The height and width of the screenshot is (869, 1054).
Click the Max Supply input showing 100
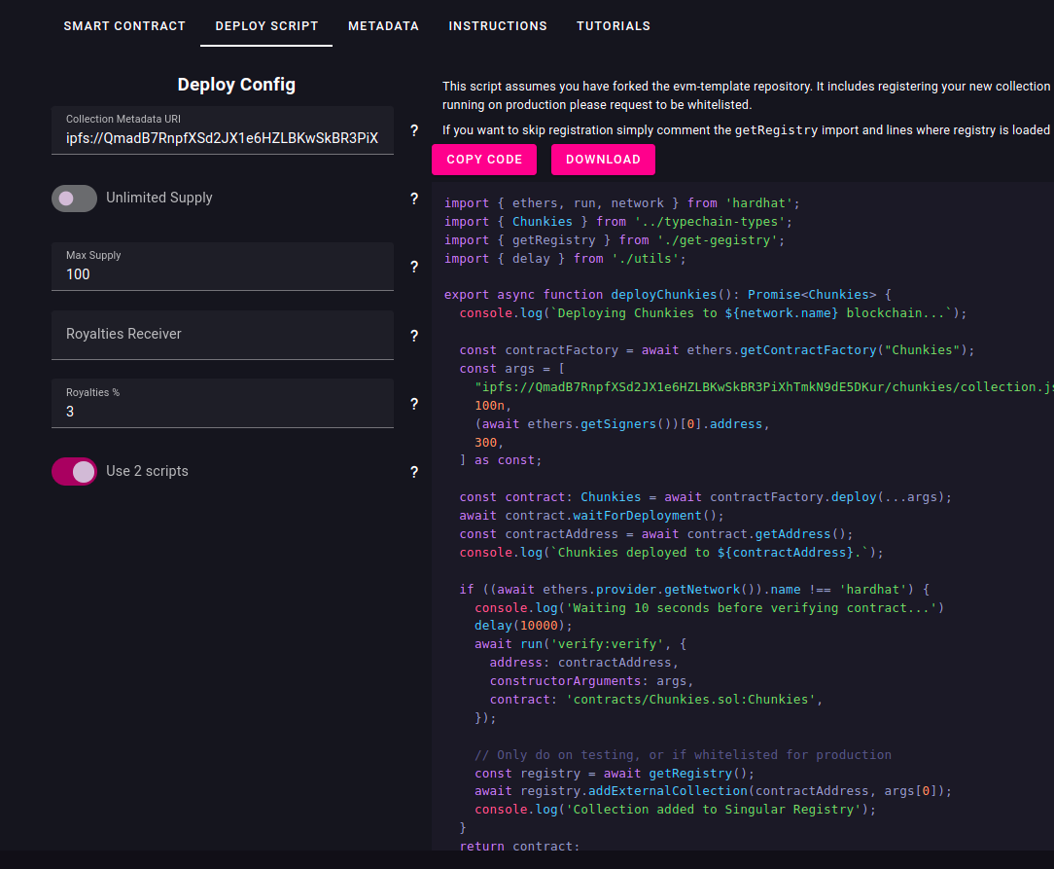[222, 273]
